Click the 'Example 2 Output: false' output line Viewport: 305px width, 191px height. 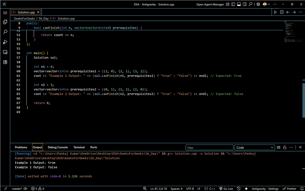pyautogui.click(x=36, y=167)
